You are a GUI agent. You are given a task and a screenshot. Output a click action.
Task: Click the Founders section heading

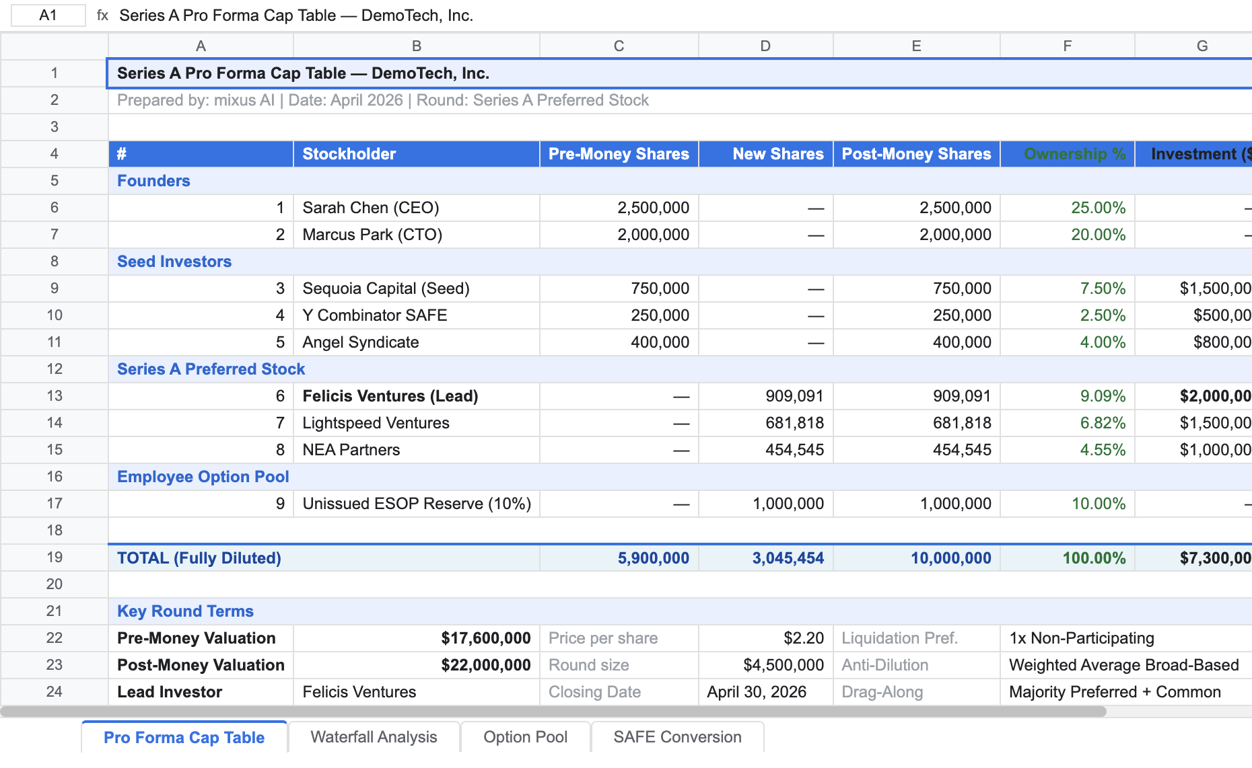153,180
